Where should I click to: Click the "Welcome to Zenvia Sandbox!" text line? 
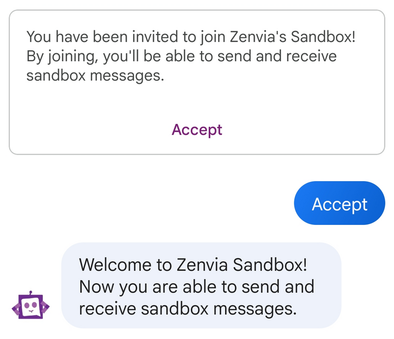(193, 264)
